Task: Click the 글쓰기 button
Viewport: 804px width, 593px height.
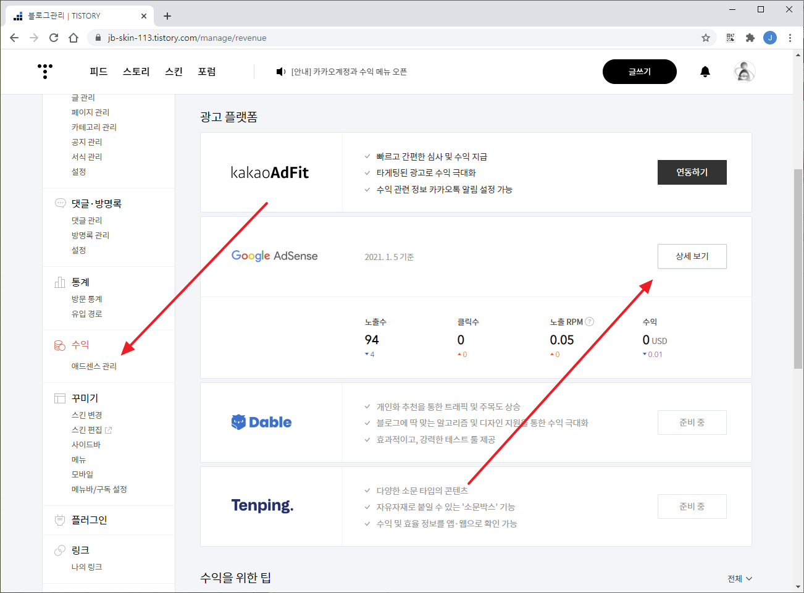Action: click(640, 72)
